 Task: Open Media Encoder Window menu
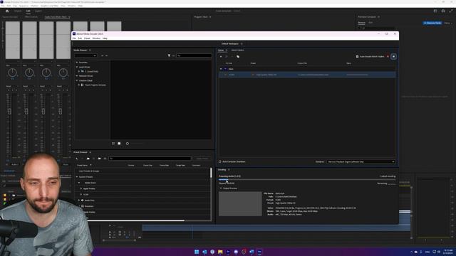pyautogui.click(x=96, y=38)
